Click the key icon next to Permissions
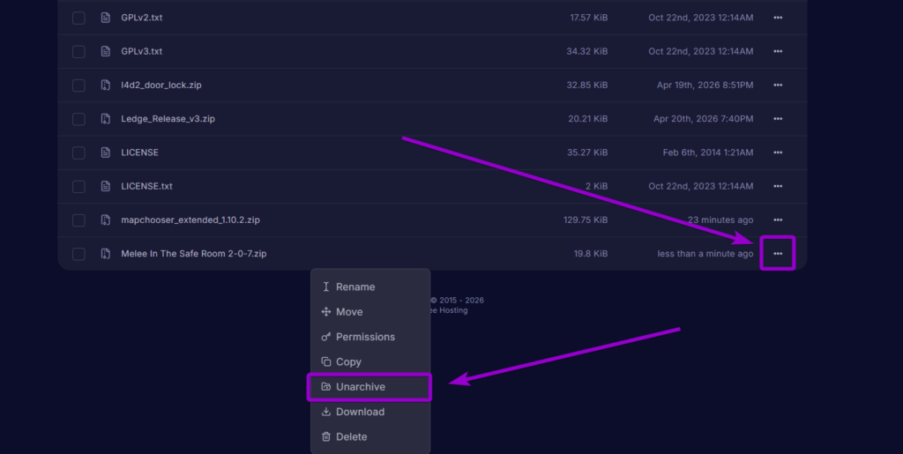The height and width of the screenshot is (454, 903). (x=326, y=338)
